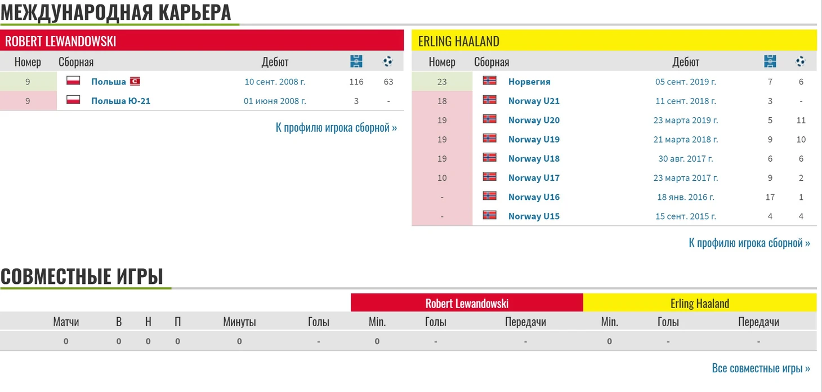
Task: Open Haaland's К профилю игрока сборной link
Action: pos(749,243)
